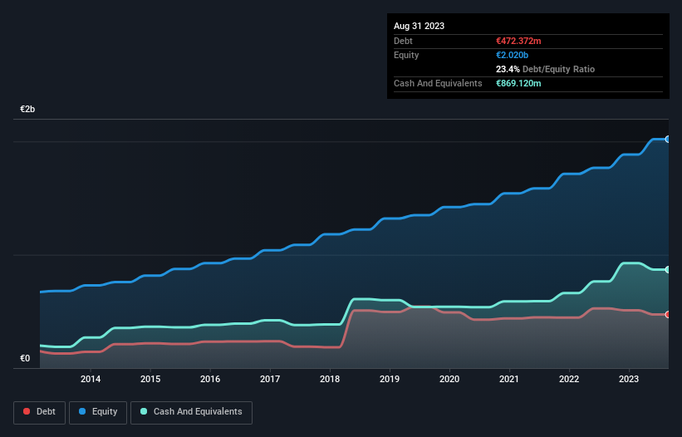This screenshot has width=682, height=437.
Task: Click the Equity label in tooltip
Action: tap(406, 55)
